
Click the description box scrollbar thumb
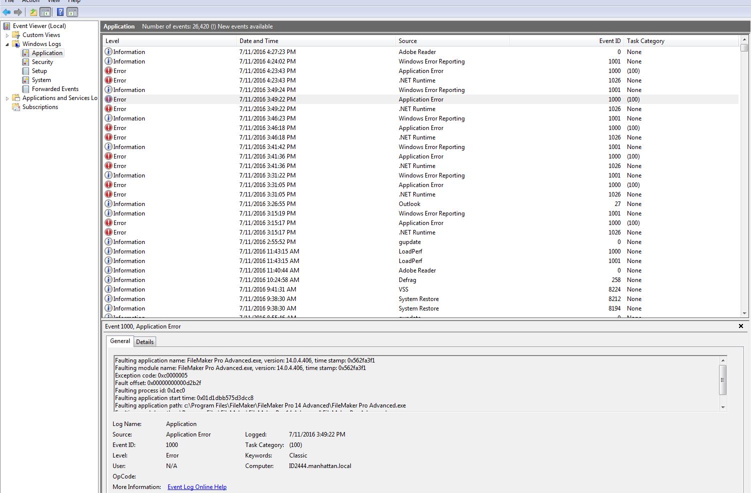[x=723, y=380]
